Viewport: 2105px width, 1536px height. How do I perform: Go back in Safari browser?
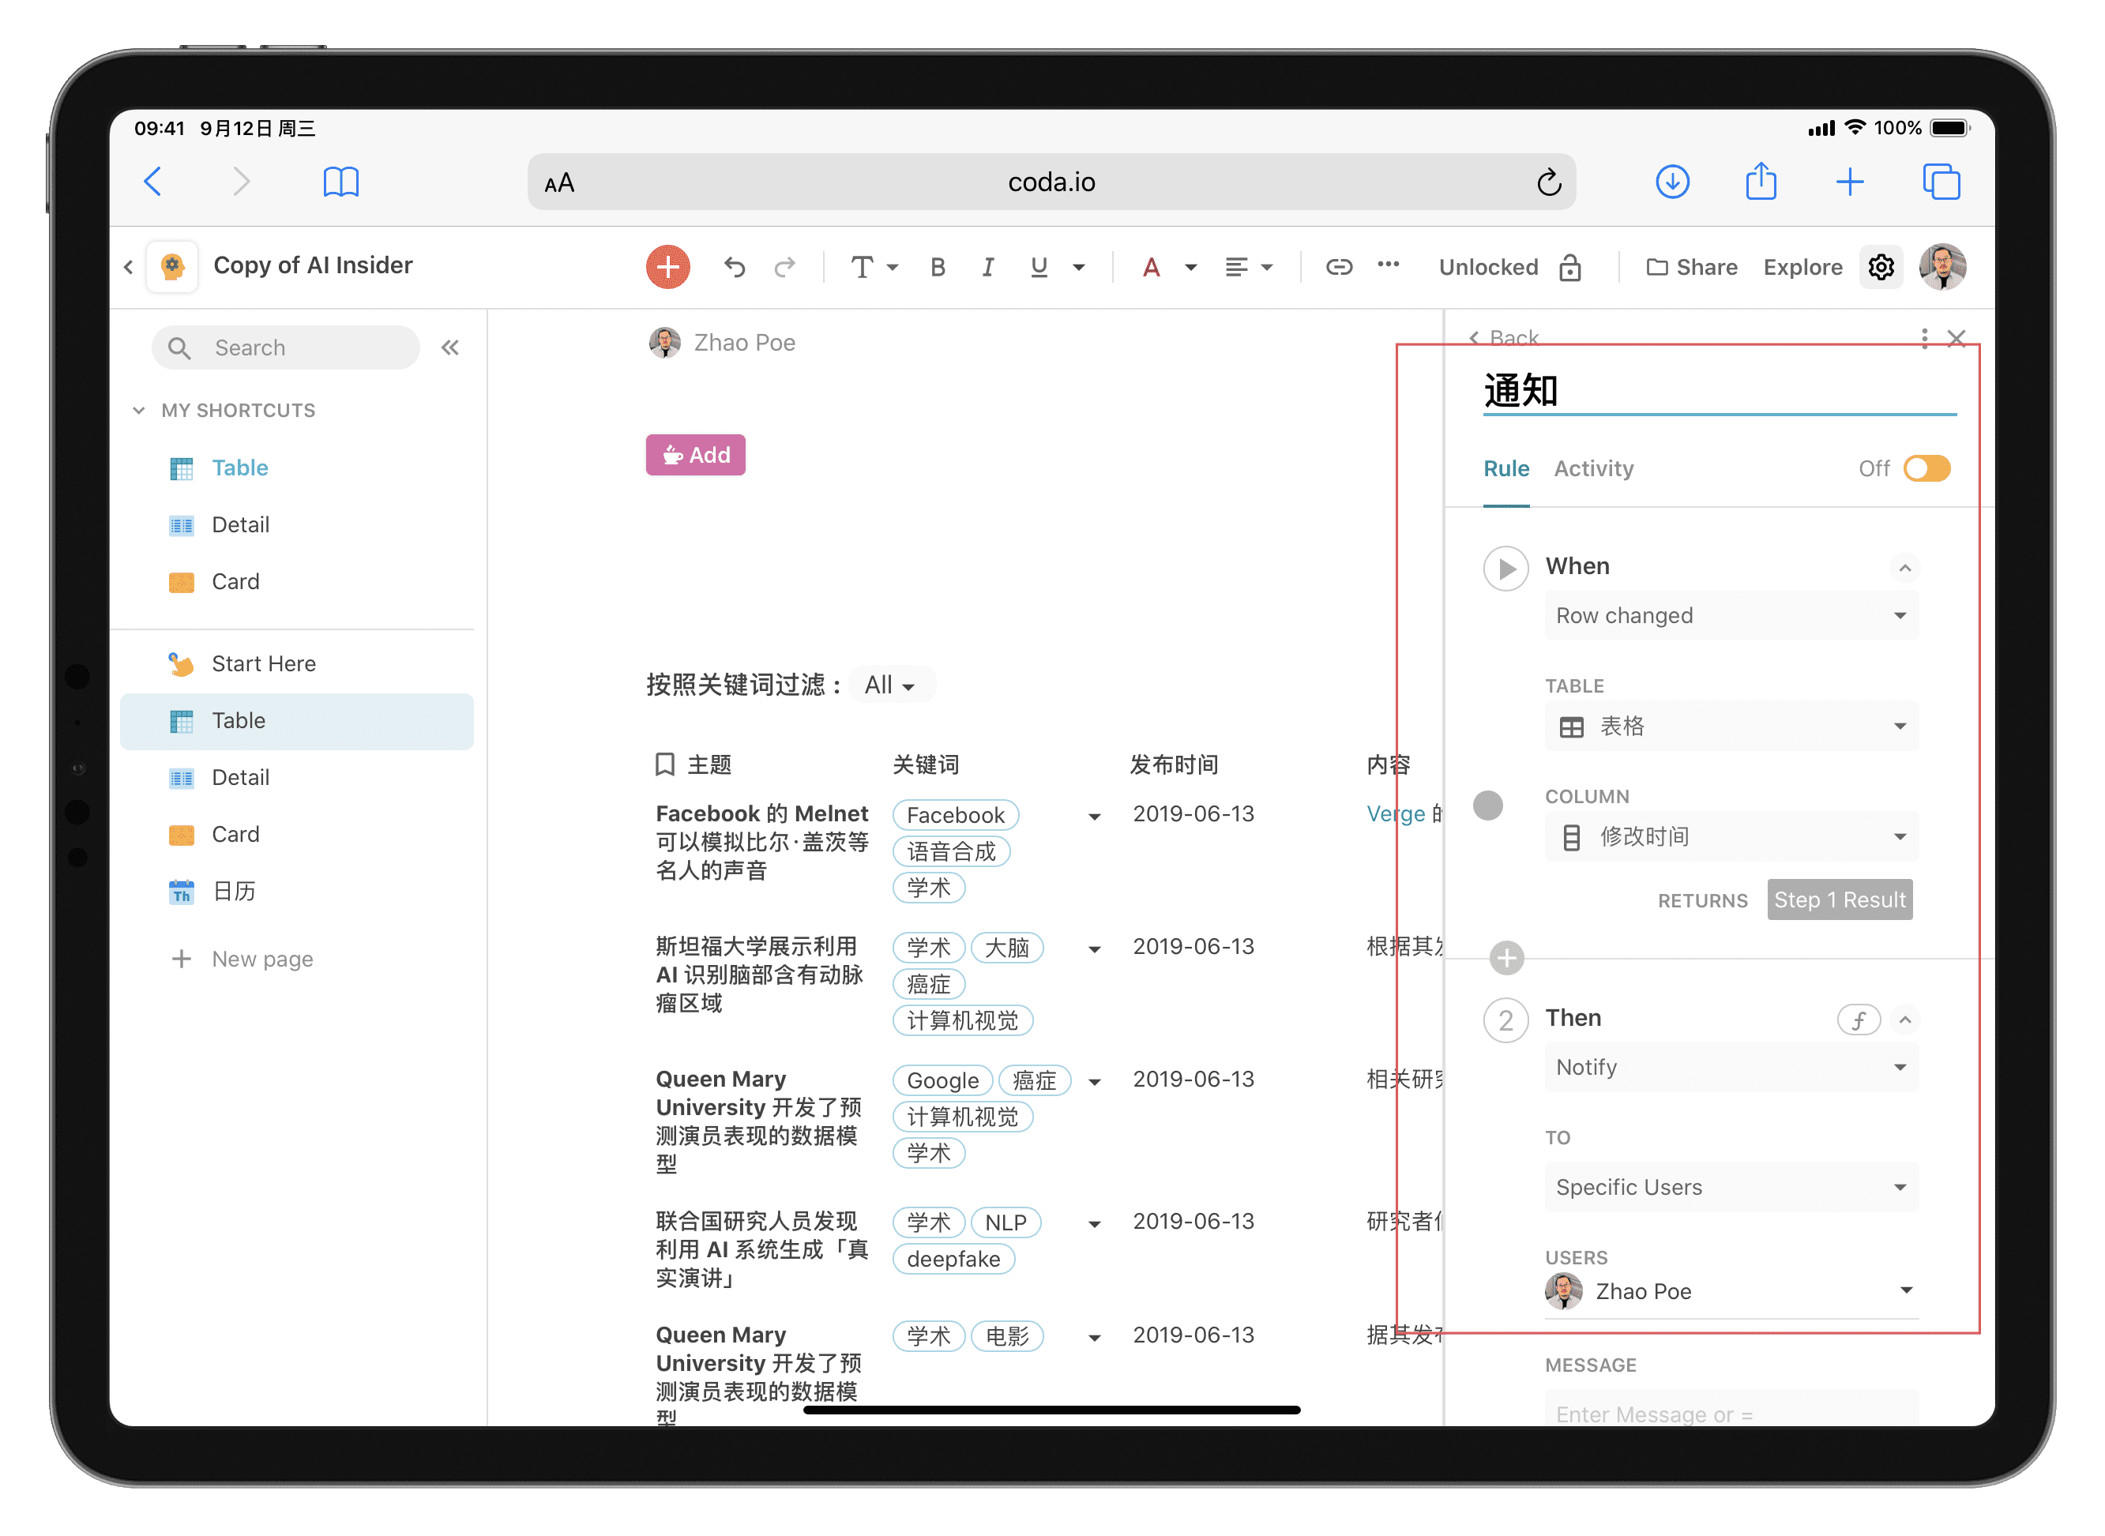pos(153,182)
